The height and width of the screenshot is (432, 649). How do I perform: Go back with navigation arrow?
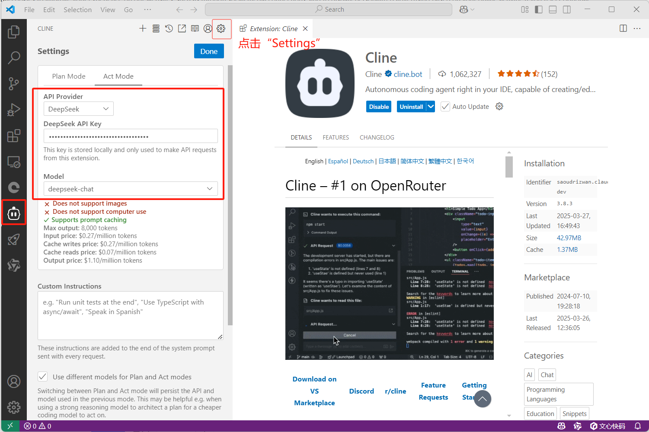pyautogui.click(x=179, y=10)
